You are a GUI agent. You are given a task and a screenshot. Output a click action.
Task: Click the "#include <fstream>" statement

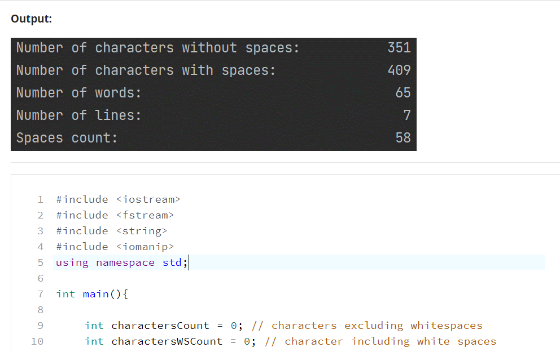(x=115, y=215)
